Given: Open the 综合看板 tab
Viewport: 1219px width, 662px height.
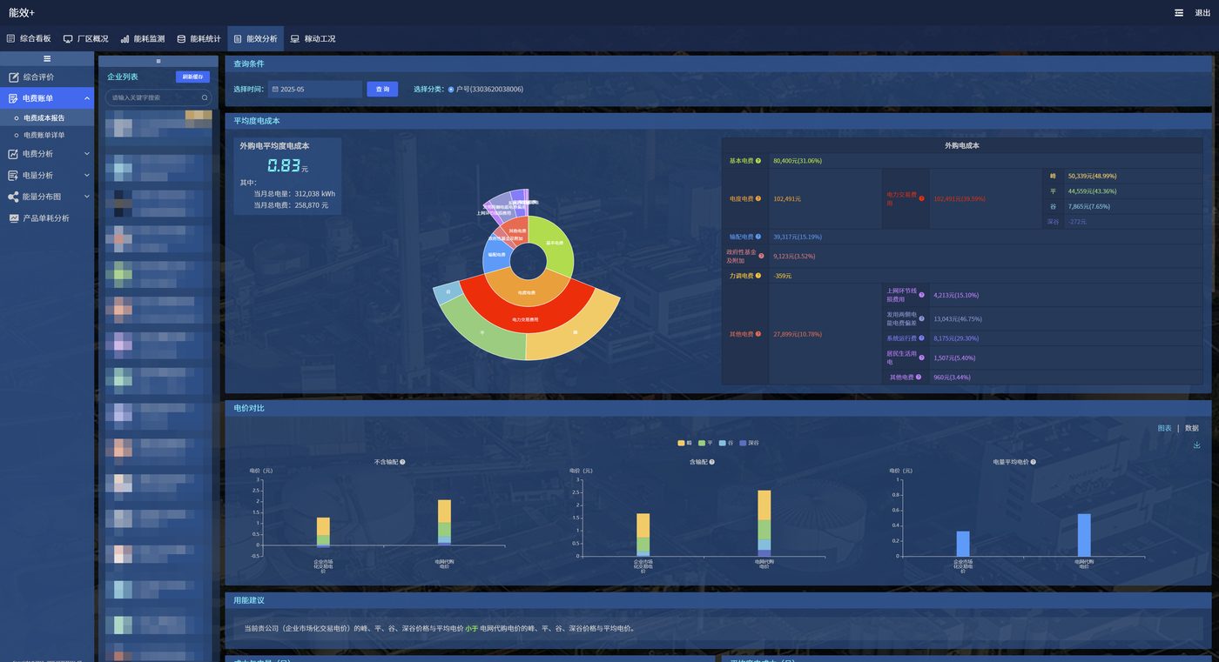Looking at the screenshot, I should [x=29, y=39].
